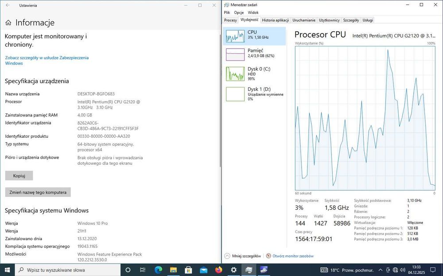443x276 pixels.
Task: Click the Menedżer zadań title bar icon
Action: coord(226,5)
